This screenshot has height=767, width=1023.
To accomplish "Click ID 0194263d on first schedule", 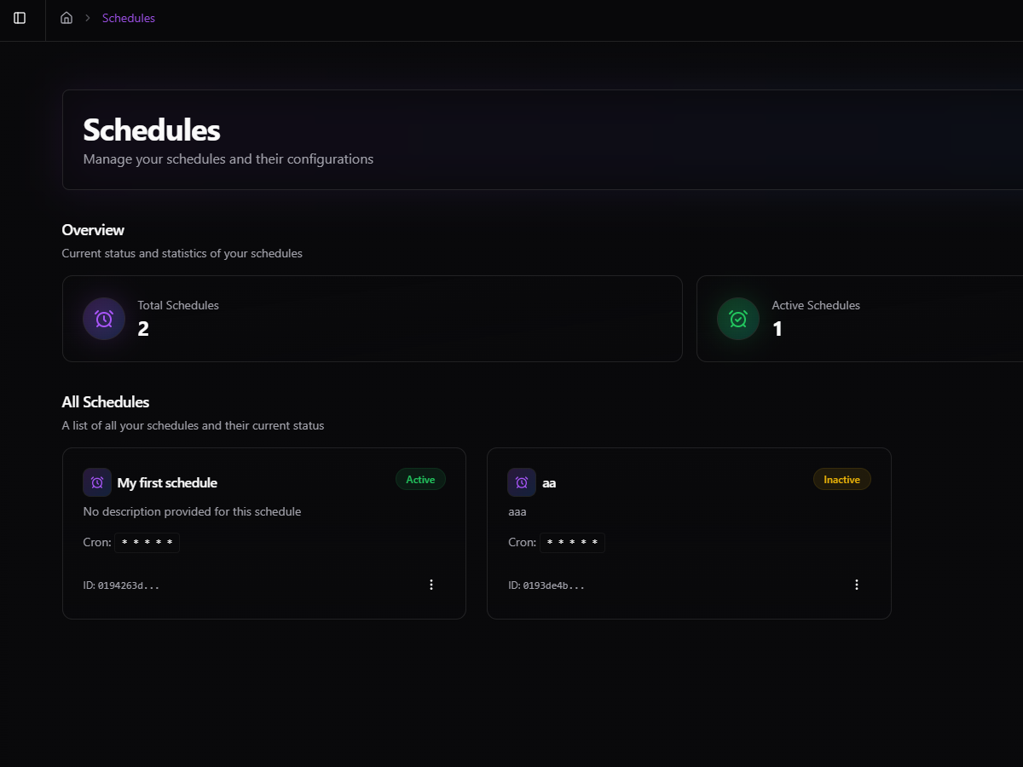I will coord(121,585).
